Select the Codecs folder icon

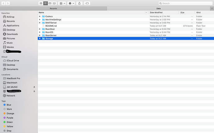pos(43,16)
